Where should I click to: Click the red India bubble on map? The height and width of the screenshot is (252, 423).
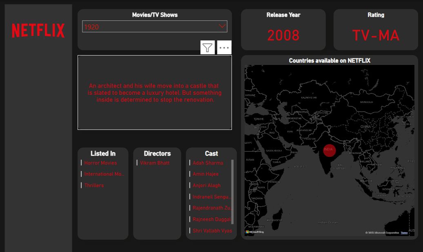tap(329, 150)
